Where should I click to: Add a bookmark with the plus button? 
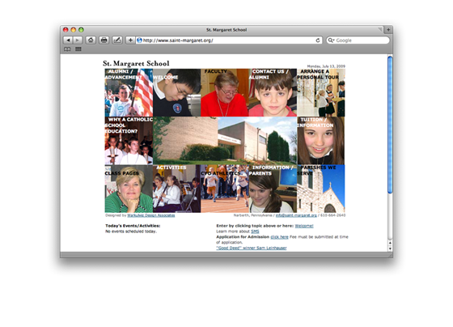pos(130,40)
